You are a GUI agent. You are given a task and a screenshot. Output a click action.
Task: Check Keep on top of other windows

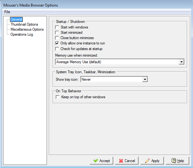58,97
